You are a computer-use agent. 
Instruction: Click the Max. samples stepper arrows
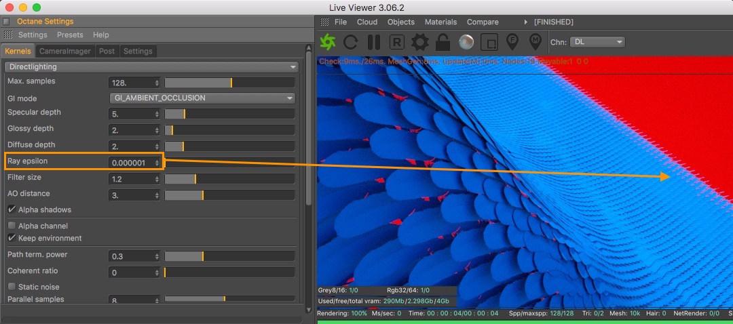point(157,83)
